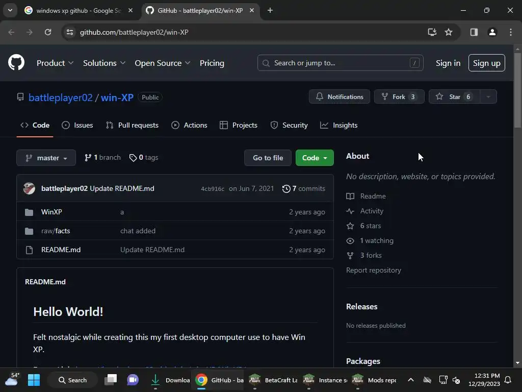This screenshot has width=522, height=392.
Task: Open the master branch dropdown
Action: pos(46,158)
